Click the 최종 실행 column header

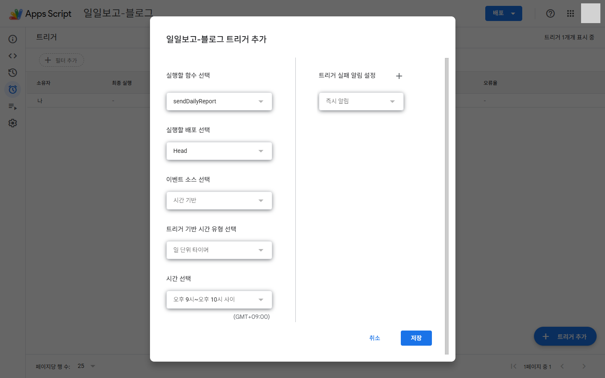tap(122, 83)
